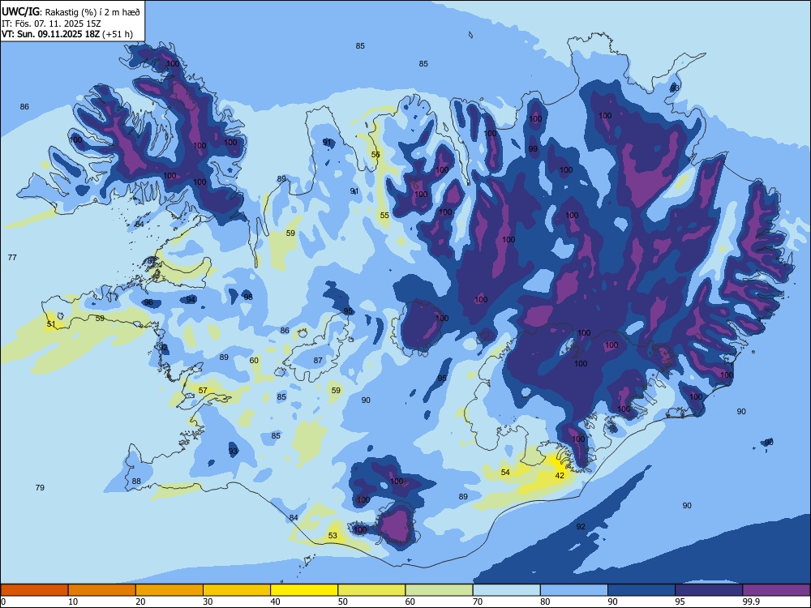Click the title text 'UWC/IG: Rakastig (%) í 2 m hæð'
The width and height of the screenshot is (811, 608).
(71, 11)
